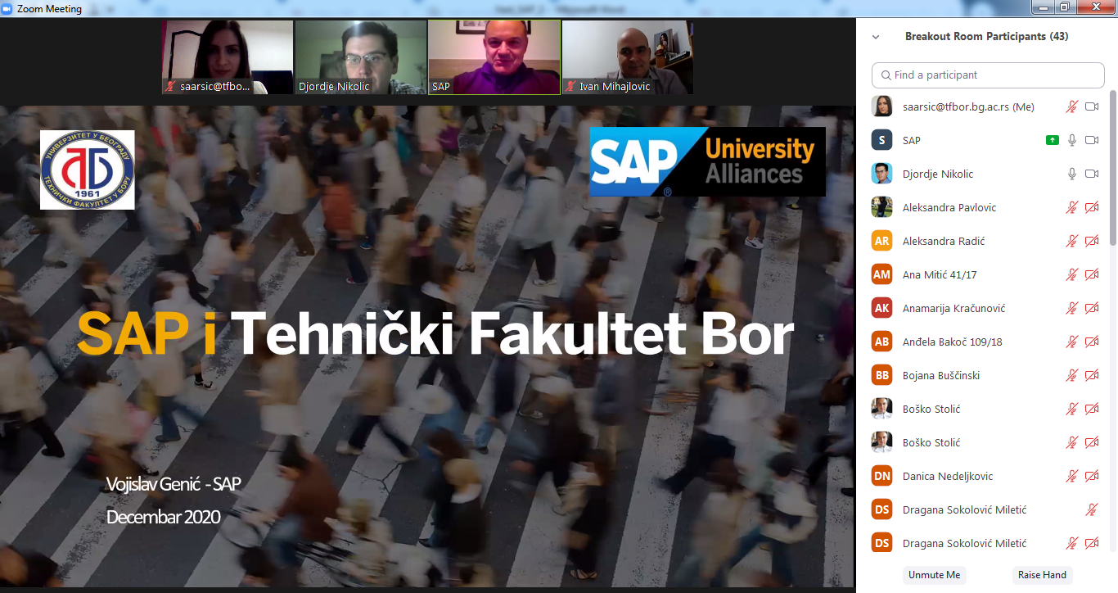The width and height of the screenshot is (1118, 593).
Task: Select the saarsic@tfbor video thumbnail
Action: 228,57
